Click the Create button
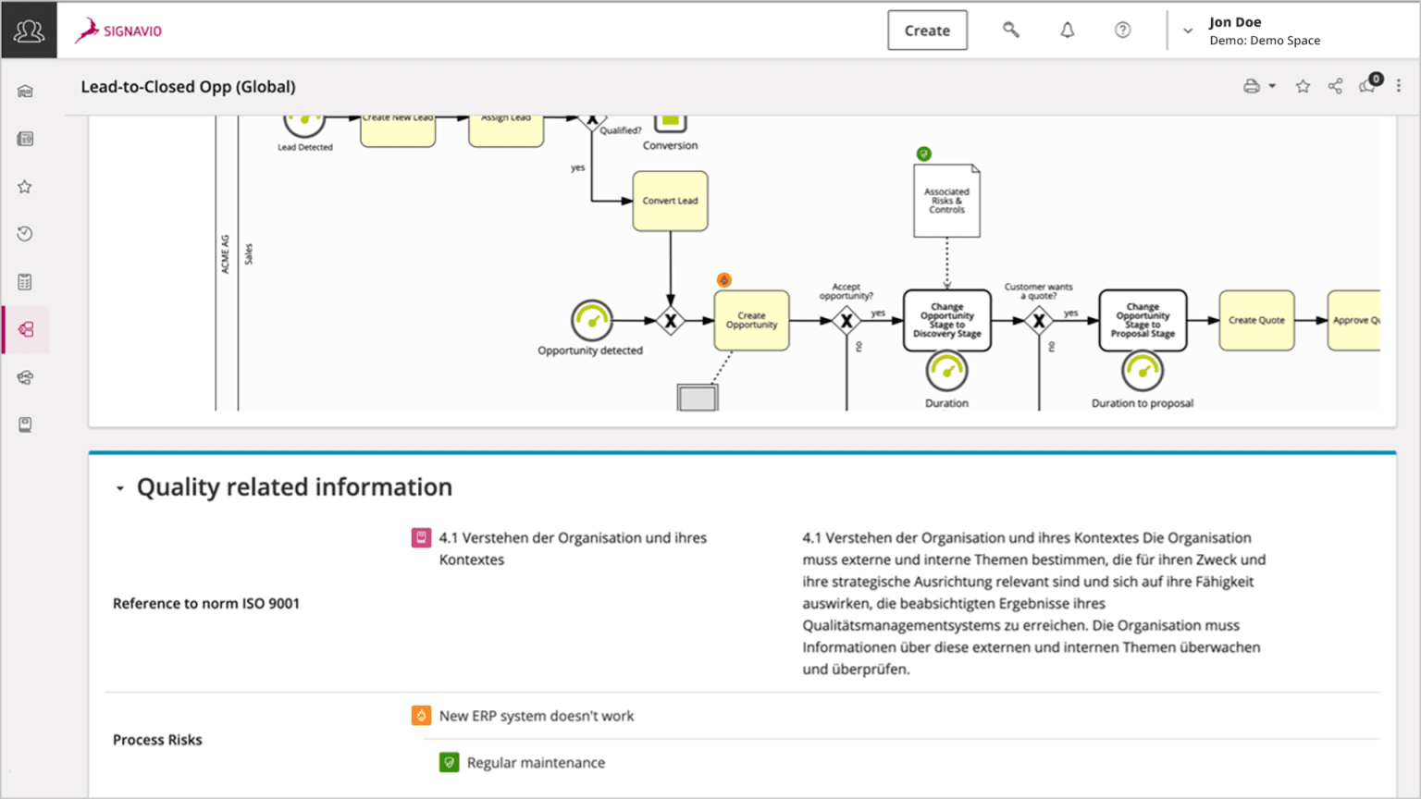The image size is (1421, 799). pos(927,30)
